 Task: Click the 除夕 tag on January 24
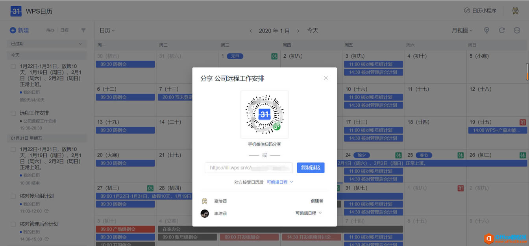pos(361,155)
